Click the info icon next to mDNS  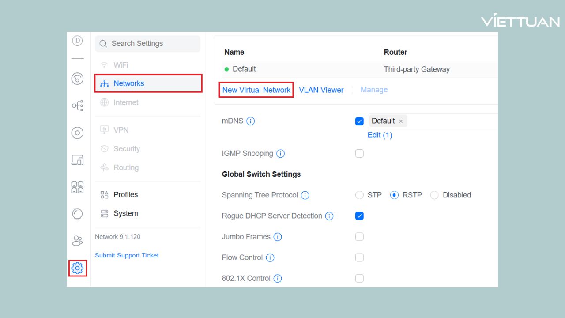[x=251, y=121]
